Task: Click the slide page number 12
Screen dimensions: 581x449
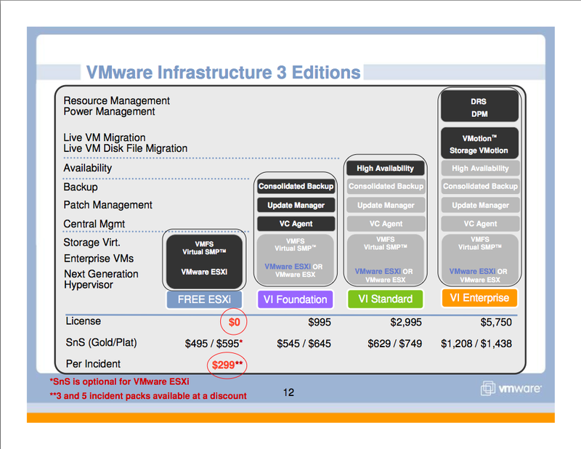Action: point(288,393)
